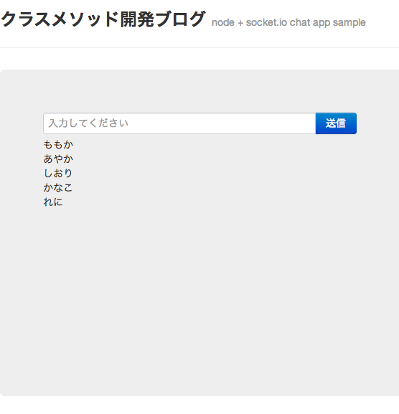
Task: Click the ブログ part of heading
Action: pyautogui.click(x=180, y=19)
